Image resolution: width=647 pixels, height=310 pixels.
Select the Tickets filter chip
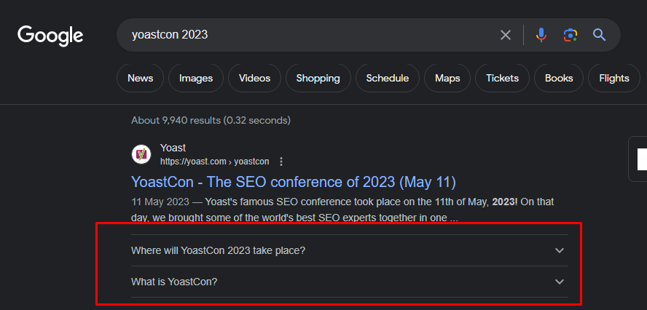tap(502, 78)
